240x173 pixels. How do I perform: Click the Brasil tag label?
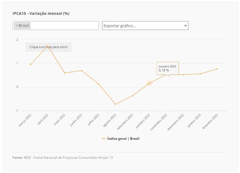click(x=24, y=26)
